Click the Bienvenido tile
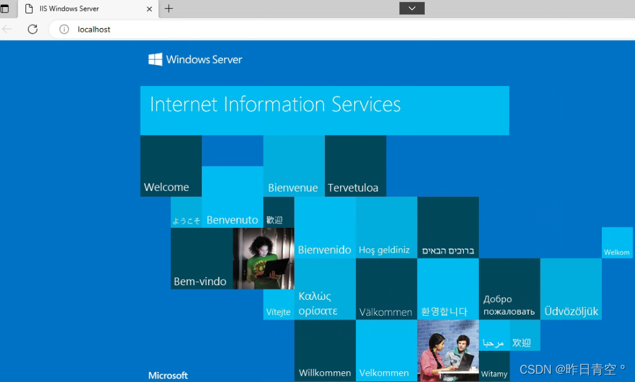 coord(325,228)
